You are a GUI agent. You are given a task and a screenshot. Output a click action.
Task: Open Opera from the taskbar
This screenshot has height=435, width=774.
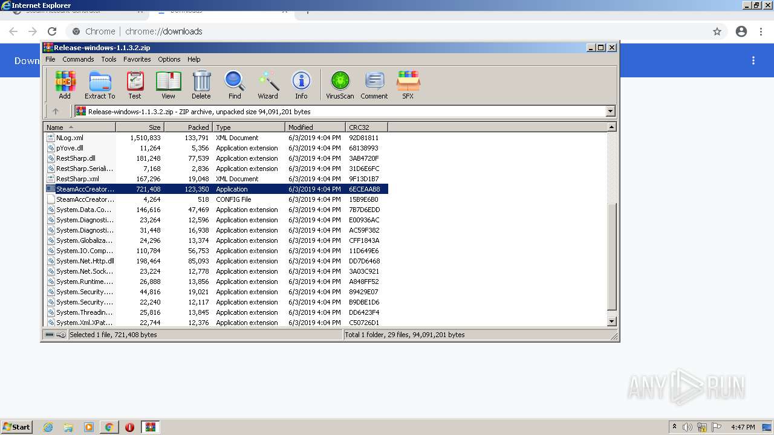point(129,427)
